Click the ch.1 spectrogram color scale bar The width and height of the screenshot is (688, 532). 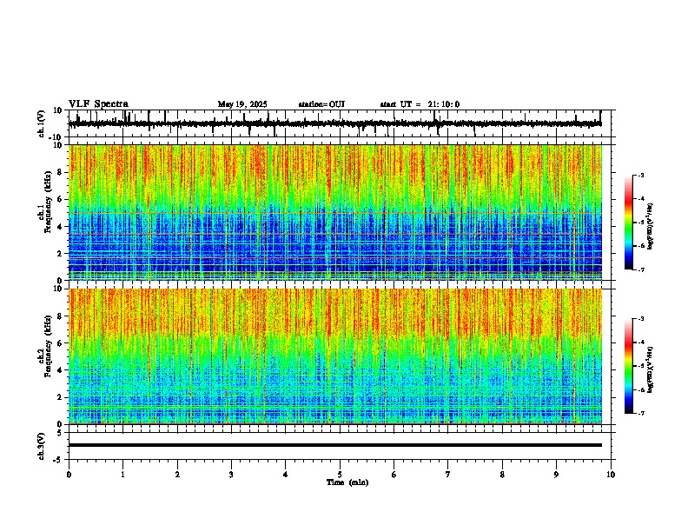click(629, 223)
